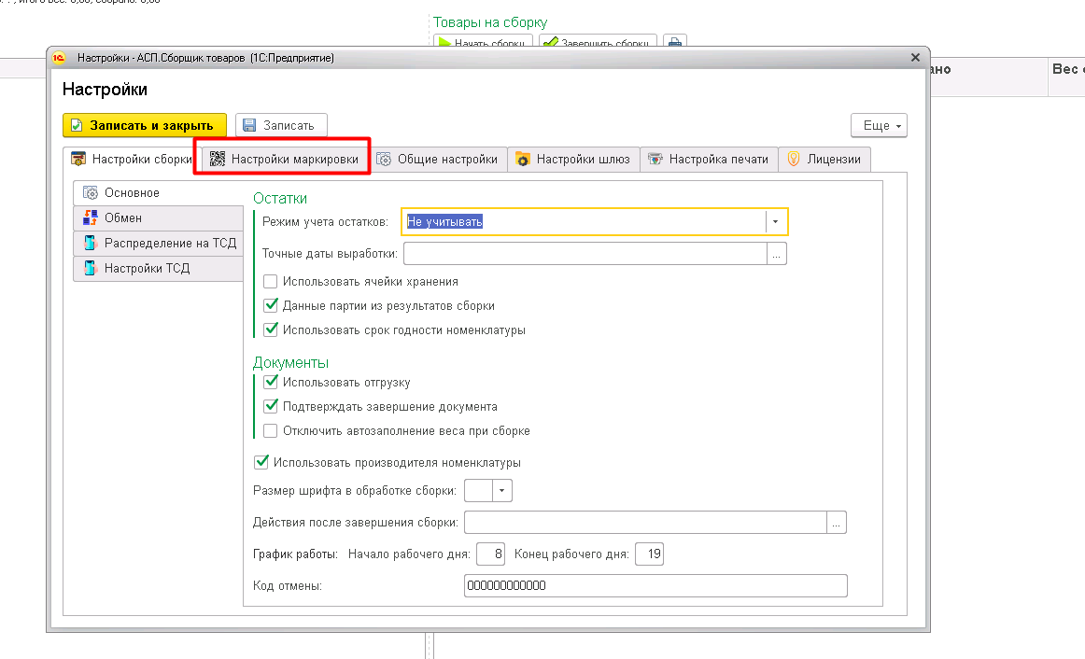
Task: Select Распределение на ТСД in sidebar
Action: coord(159,244)
